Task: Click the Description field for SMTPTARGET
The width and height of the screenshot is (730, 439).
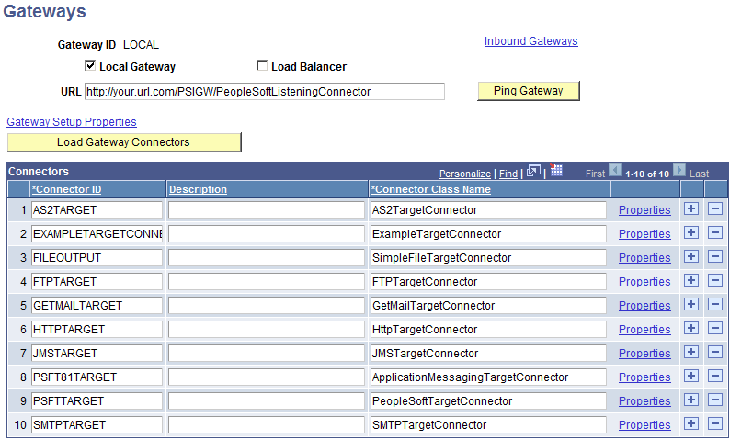Action: [267, 425]
